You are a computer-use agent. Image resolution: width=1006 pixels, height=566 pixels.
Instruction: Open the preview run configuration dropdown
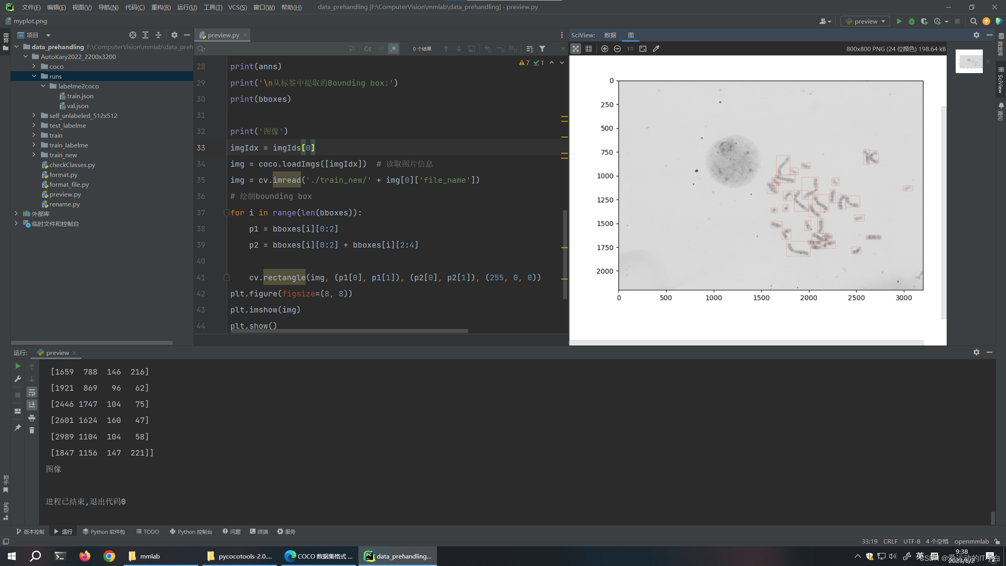tap(866, 21)
